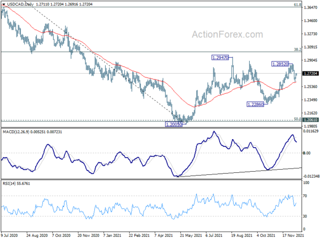Click the 1.20050 bottom price label
The width and height of the screenshot is (320, 240).
pos(174,124)
